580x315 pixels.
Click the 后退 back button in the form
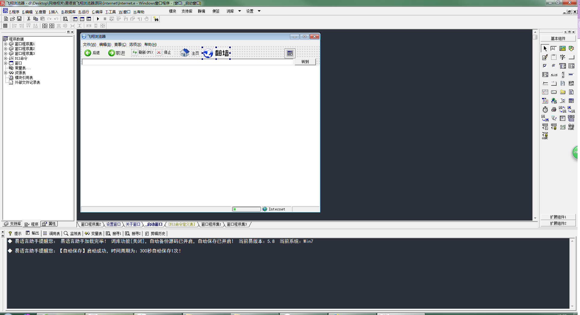click(x=92, y=53)
